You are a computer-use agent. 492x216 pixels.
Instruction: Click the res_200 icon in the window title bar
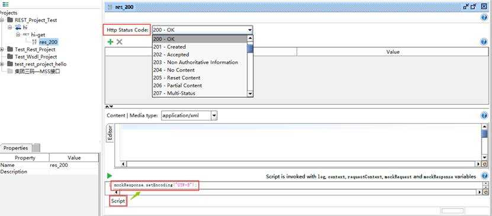point(110,7)
